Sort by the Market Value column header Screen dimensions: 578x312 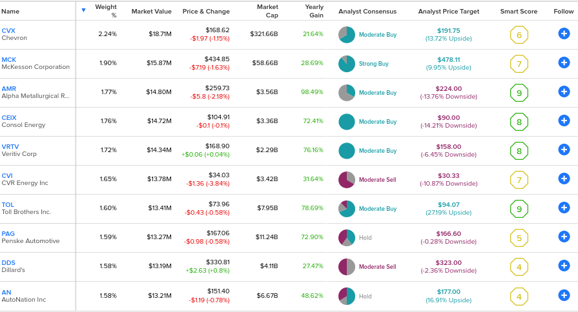[x=152, y=12]
